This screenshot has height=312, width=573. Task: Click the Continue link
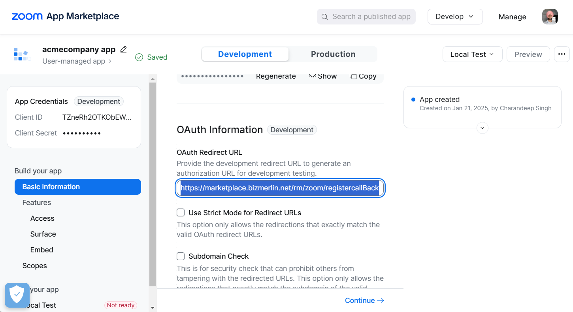364,301
